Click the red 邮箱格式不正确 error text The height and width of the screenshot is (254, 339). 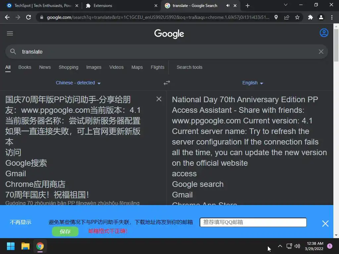pos(108,231)
